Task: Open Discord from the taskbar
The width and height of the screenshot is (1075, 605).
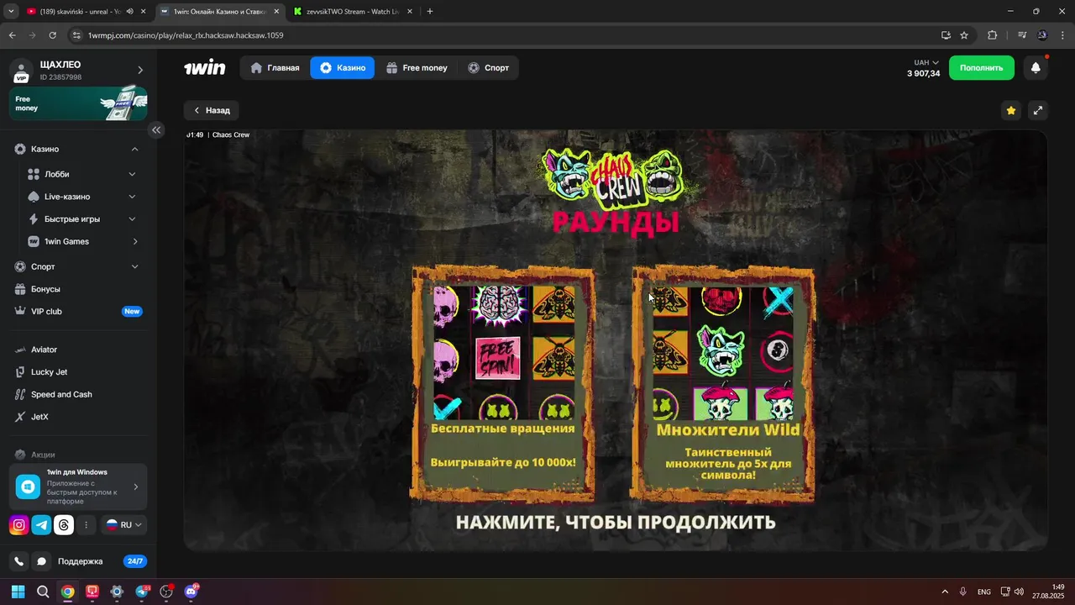Action: point(191,592)
